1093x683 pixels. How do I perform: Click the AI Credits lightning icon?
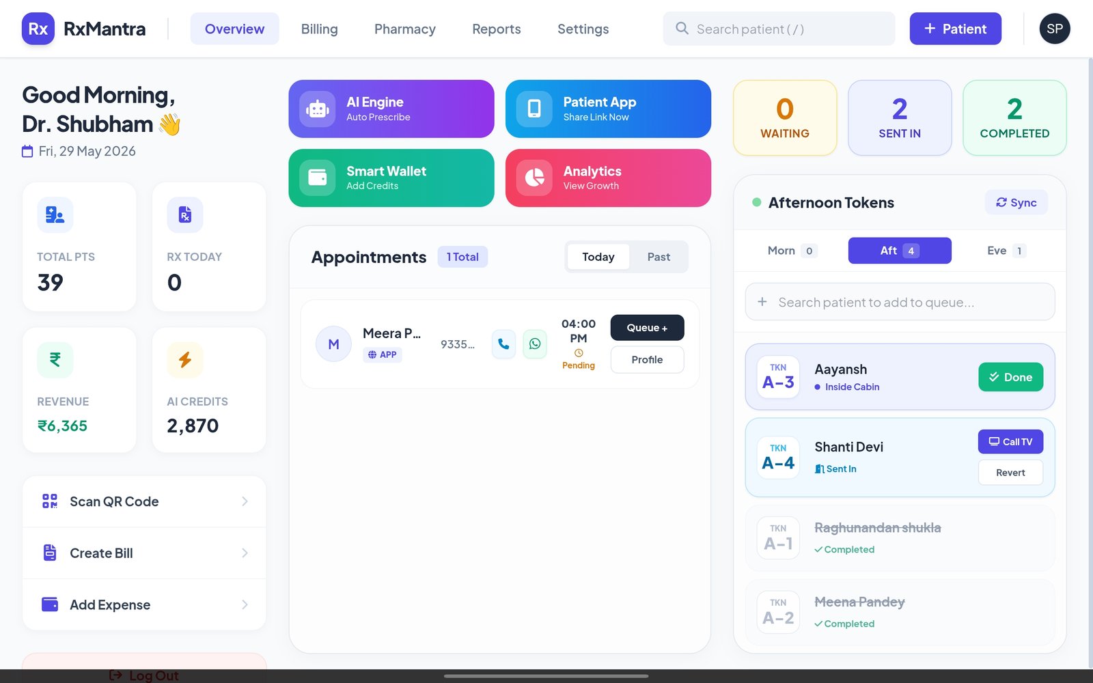(x=185, y=360)
